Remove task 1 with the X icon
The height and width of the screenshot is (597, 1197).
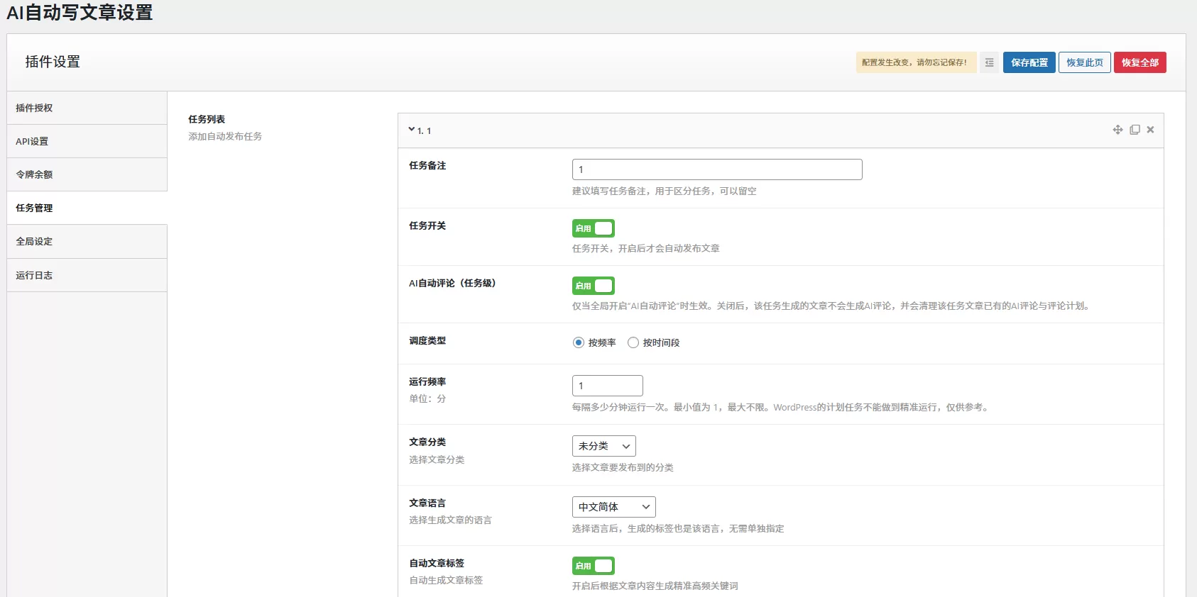tap(1150, 130)
